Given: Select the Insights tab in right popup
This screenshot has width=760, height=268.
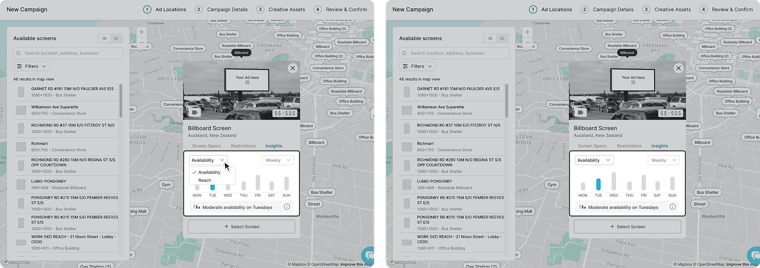Looking at the screenshot, I should pyautogui.click(x=660, y=146).
